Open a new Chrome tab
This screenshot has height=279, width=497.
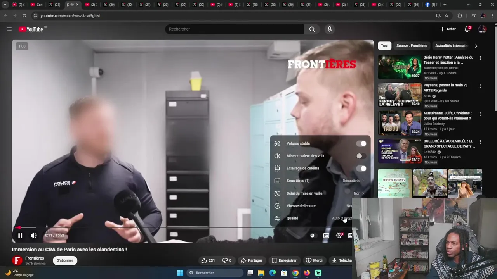[445, 5]
